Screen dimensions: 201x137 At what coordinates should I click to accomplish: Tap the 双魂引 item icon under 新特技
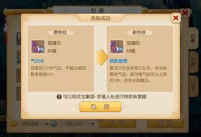117,47
